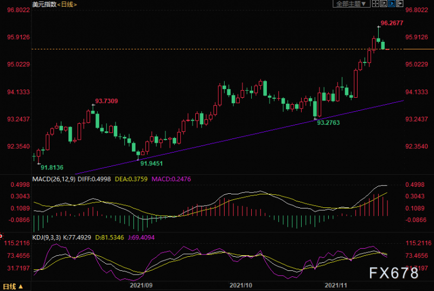Select the left axis -0.0866 MACD label

[x=19, y=220]
